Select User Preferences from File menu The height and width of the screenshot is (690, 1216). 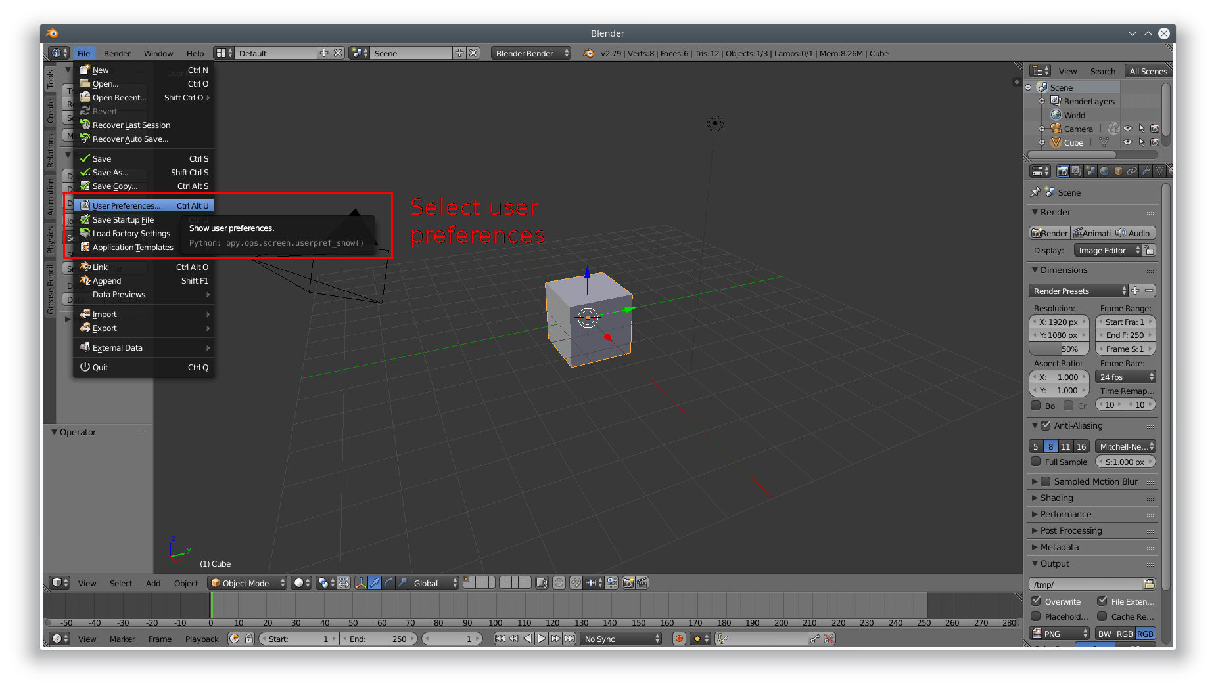(143, 205)
